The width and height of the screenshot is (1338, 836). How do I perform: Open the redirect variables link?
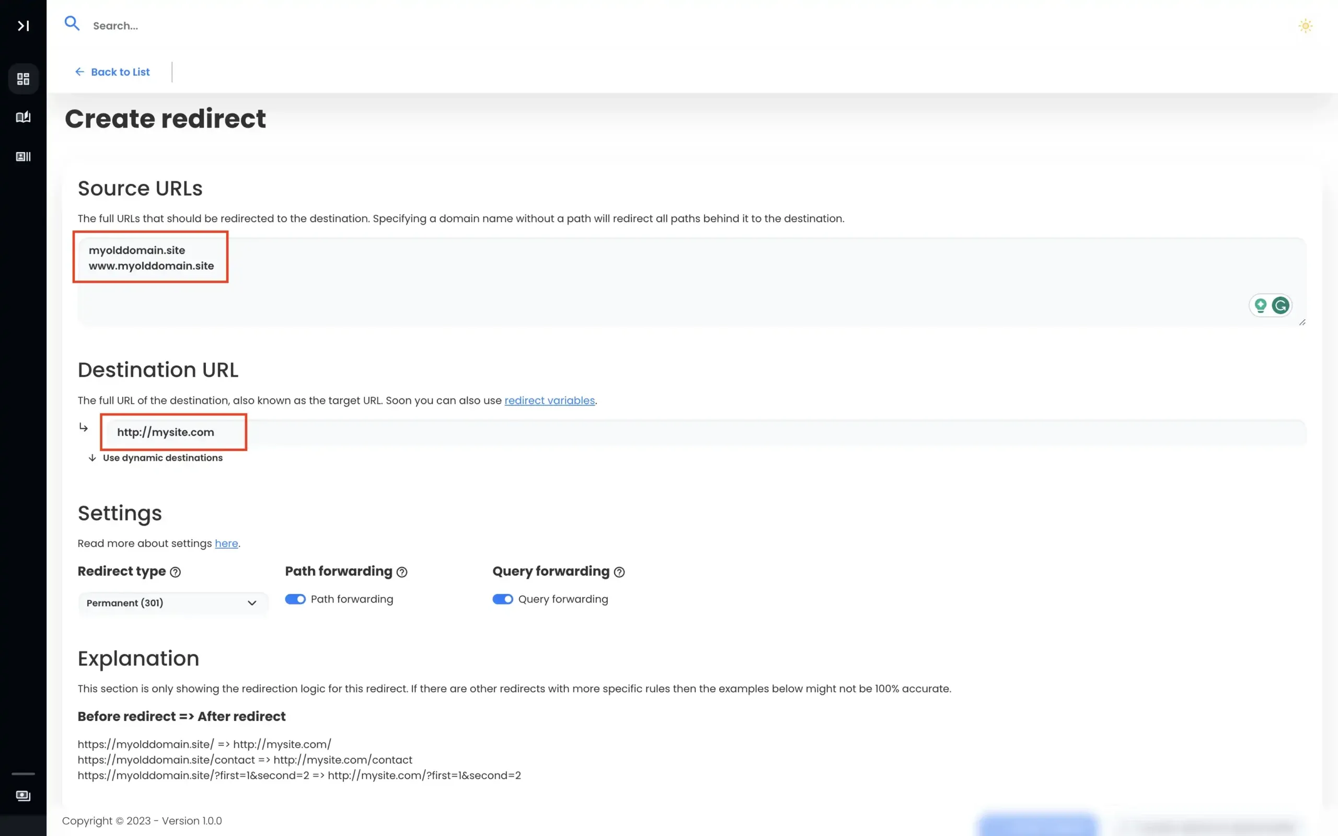[550, 400]
